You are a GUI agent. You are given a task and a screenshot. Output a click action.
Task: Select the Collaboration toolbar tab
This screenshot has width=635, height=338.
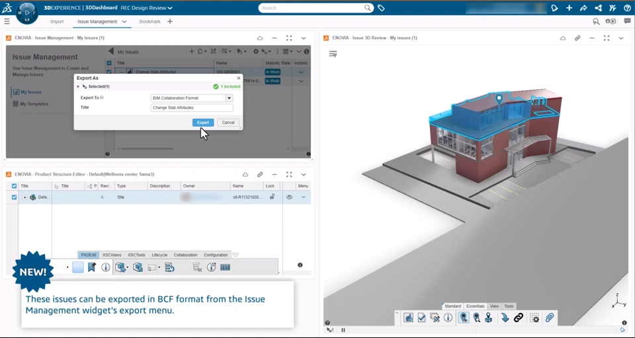click(185, 255)
